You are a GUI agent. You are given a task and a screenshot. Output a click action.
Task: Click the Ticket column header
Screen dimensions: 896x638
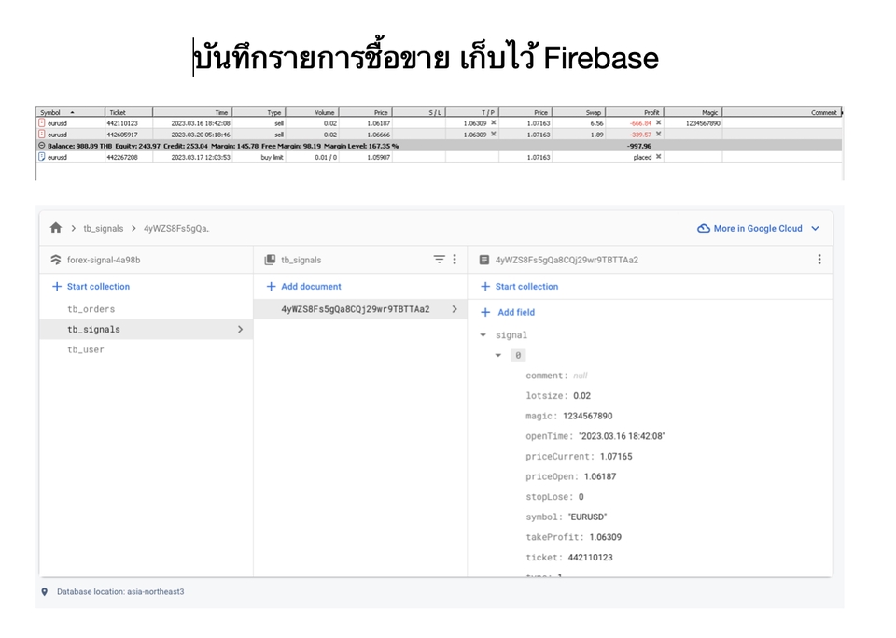129,113
